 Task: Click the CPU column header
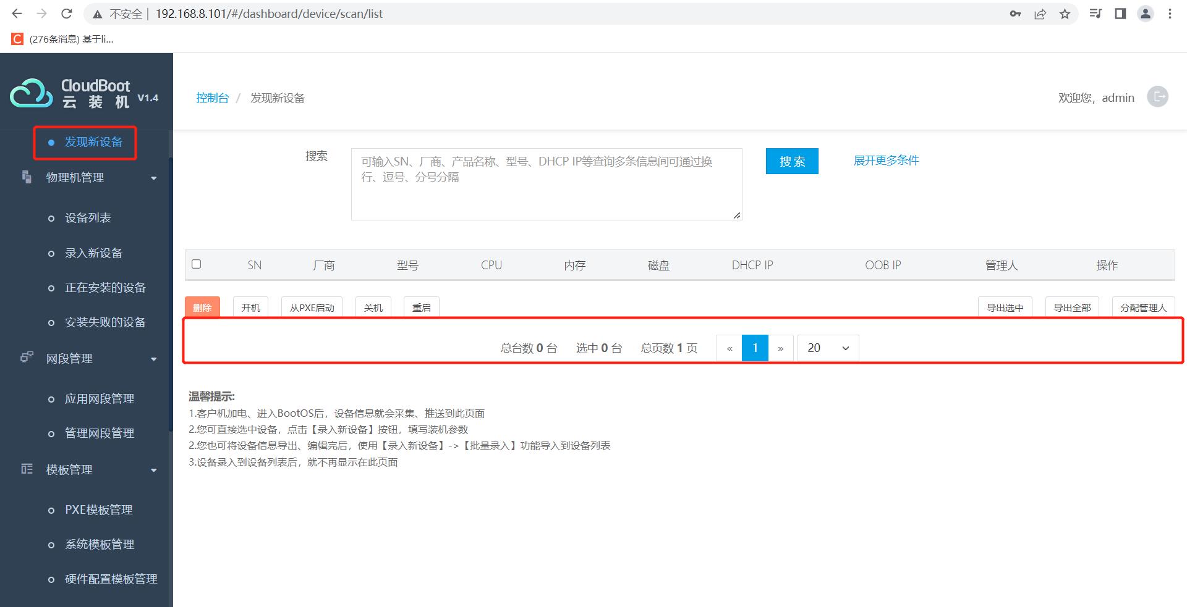(x=491, y=265)
